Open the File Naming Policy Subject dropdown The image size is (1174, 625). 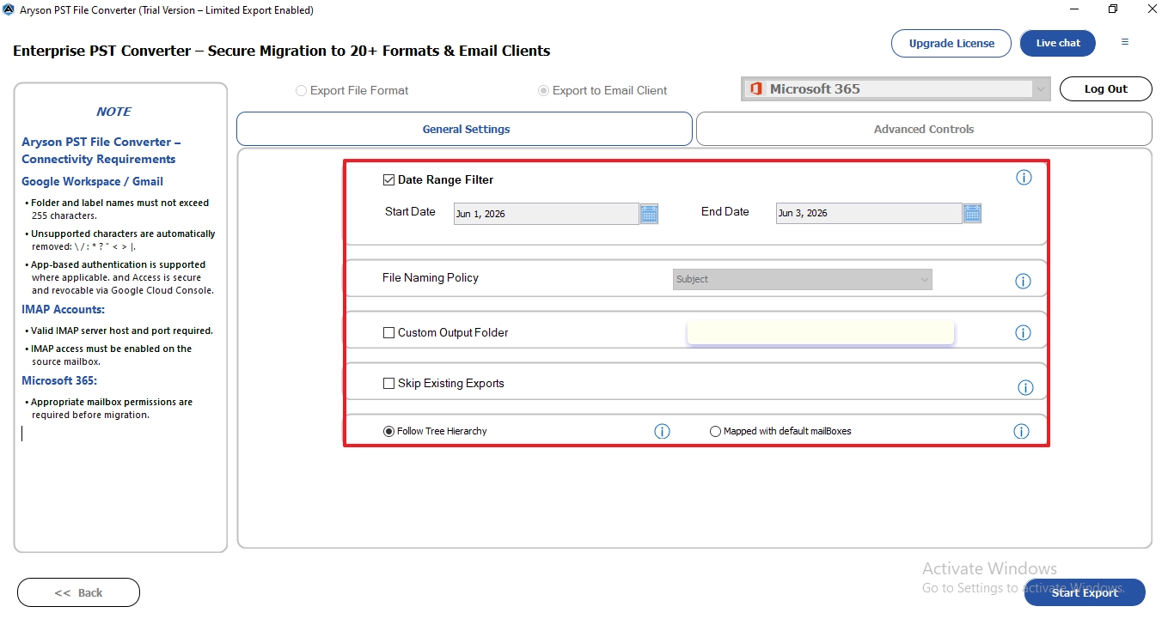pos(803,279)
